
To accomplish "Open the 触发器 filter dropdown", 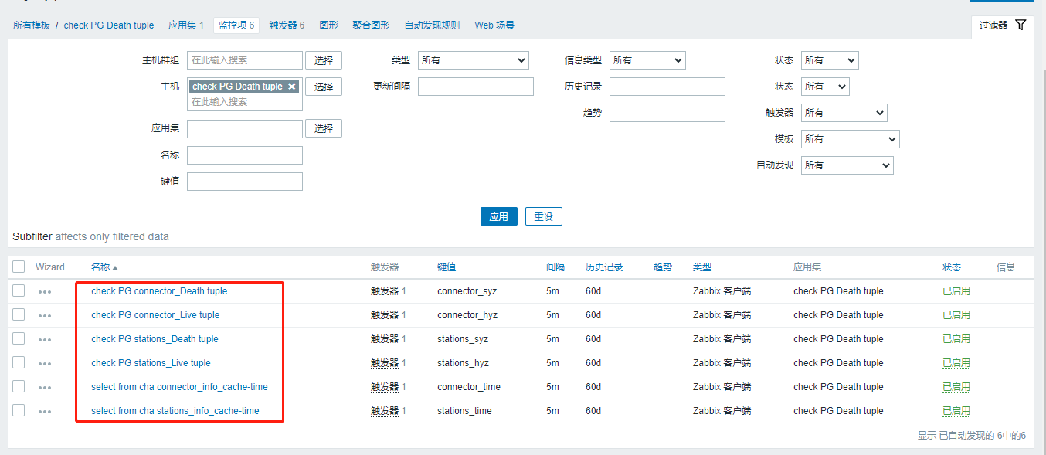I will pos(844,113).
